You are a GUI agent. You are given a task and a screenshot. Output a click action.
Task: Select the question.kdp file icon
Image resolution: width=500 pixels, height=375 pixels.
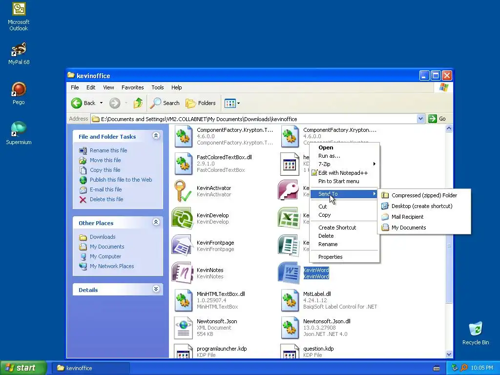tap(290, 352)
